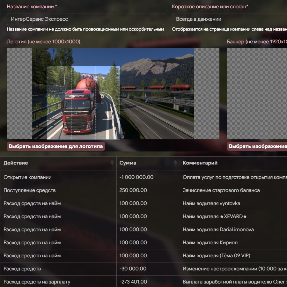
Task: Click the 'Сумма' column header text
Action: 128,163
